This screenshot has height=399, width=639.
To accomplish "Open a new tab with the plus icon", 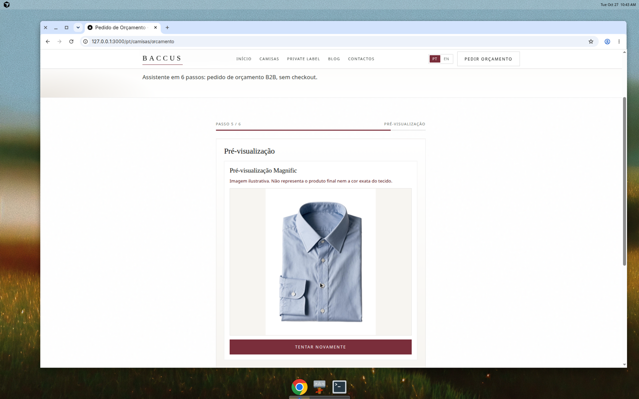I will (167, 27).
